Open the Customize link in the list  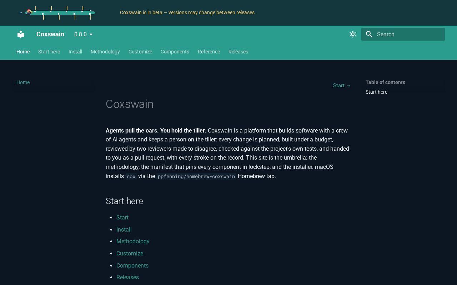(x=130, y=253)
